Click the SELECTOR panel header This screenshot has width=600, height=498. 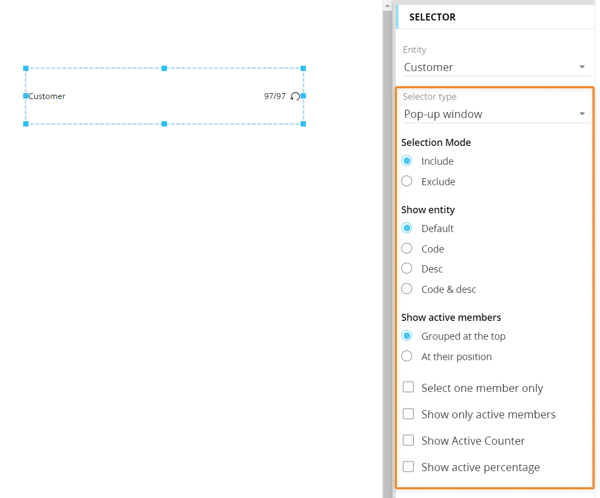pos(432,17)
